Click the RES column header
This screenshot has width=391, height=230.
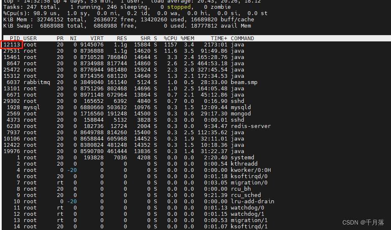pos(122,38)
